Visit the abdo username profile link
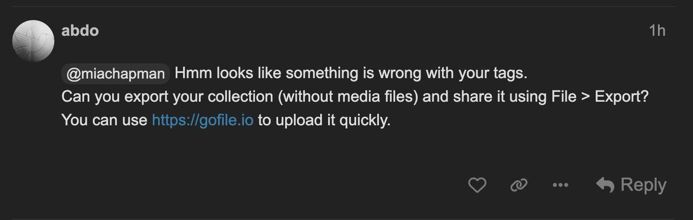This screenshot has height=220, width=693. click(x=80, y=31)
